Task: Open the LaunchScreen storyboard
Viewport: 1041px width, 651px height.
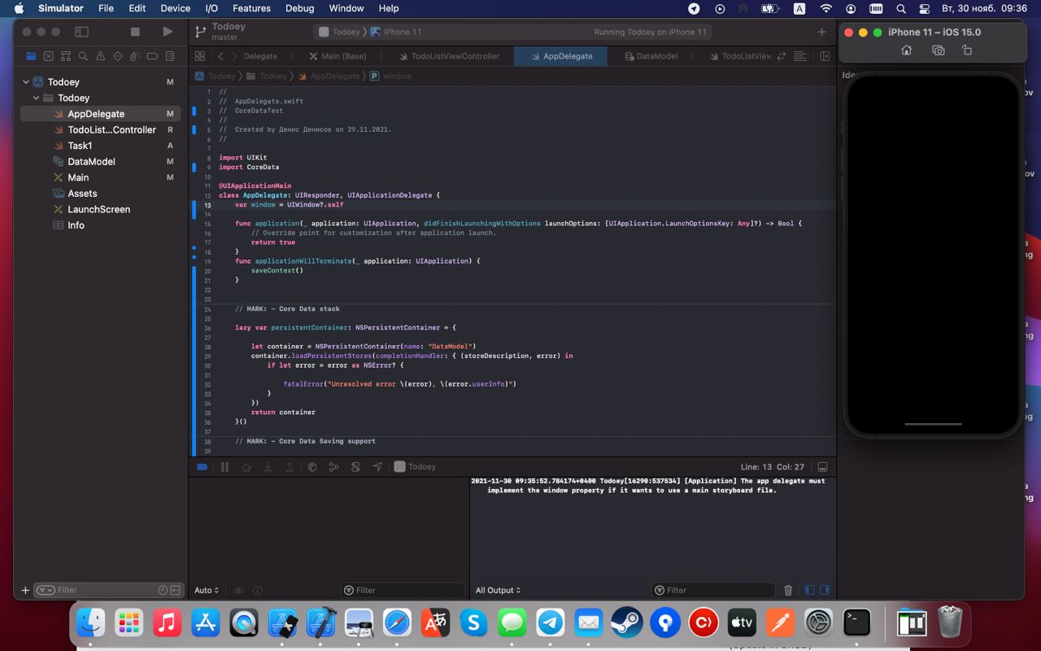Action: (x=100, y=209)
